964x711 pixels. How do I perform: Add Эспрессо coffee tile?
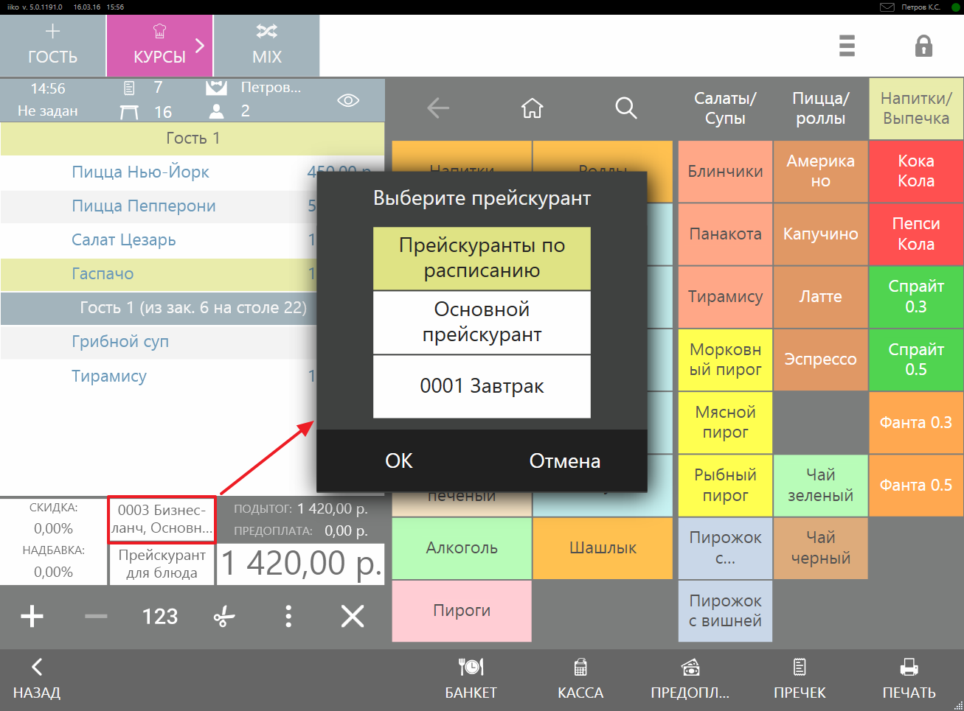(x=820, y=360)
